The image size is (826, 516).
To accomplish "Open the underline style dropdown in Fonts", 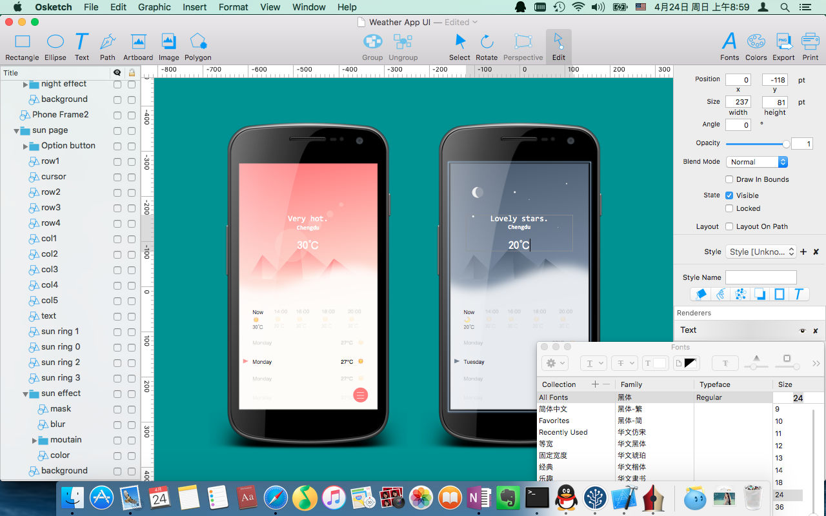I will (x=593, y=364).
